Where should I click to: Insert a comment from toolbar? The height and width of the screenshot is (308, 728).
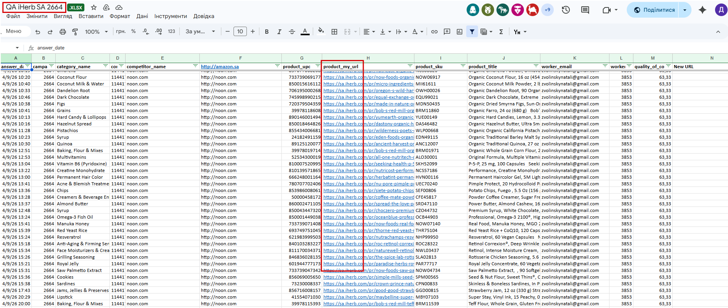447,32
